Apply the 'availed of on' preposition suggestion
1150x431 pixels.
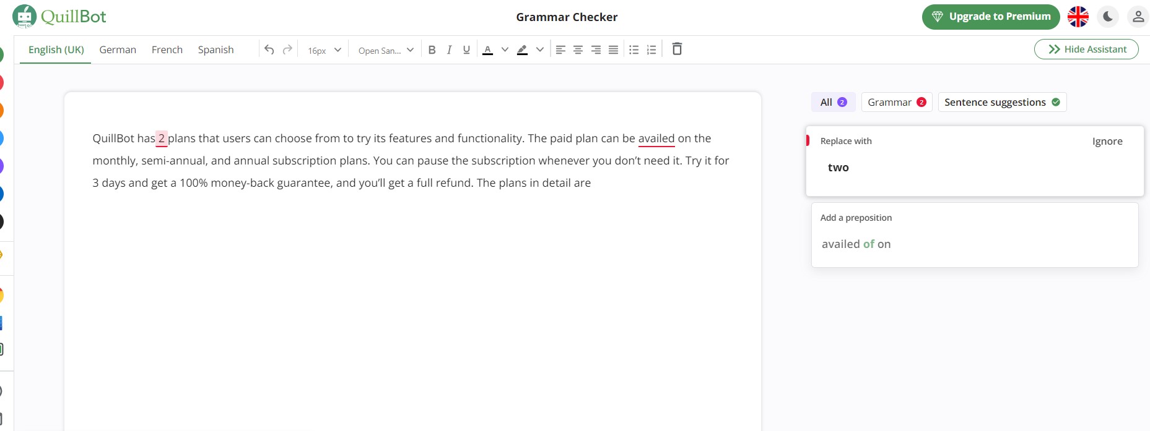click(856, 244)
